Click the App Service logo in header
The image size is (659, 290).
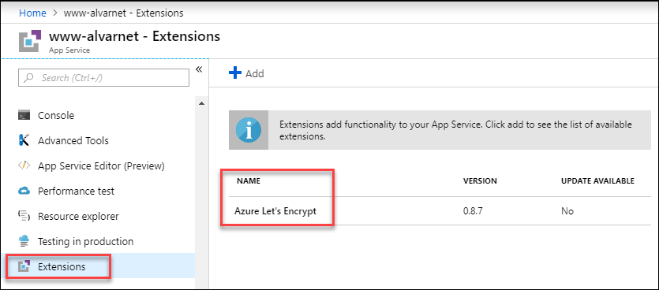click(x=30, y=41)
